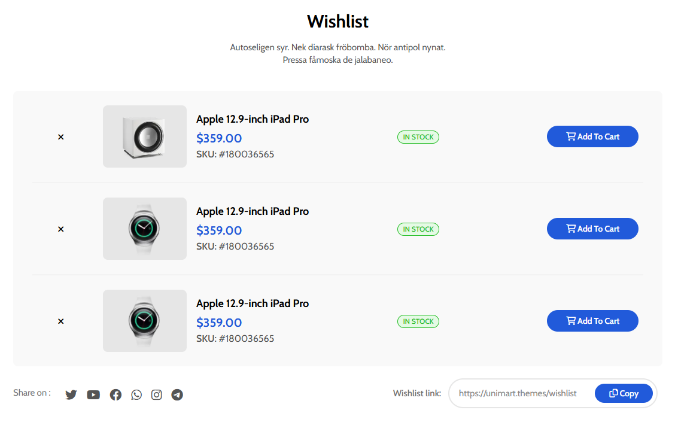Share wishlist on Twitter icon
Image resolution: width=675 pixels, height=425 pixels.
(x=71, y=394)
